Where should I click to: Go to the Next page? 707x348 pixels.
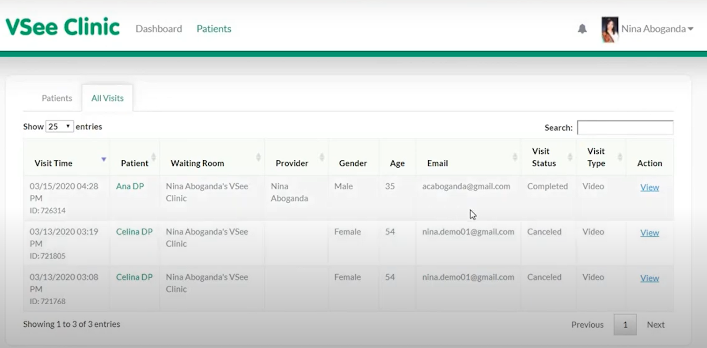tap(656, 325)
